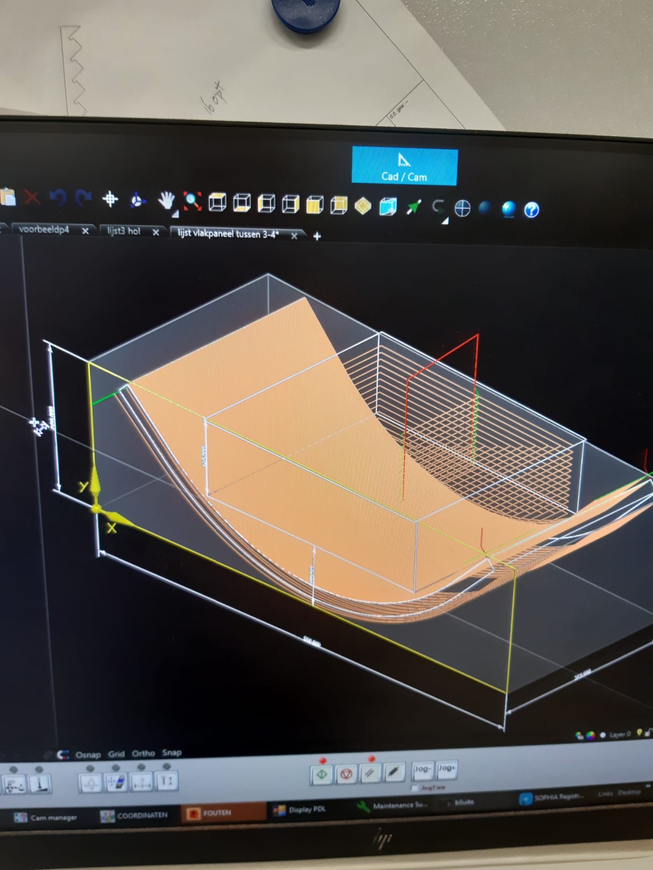Click the blue Help question mark icon

[531, 210]
